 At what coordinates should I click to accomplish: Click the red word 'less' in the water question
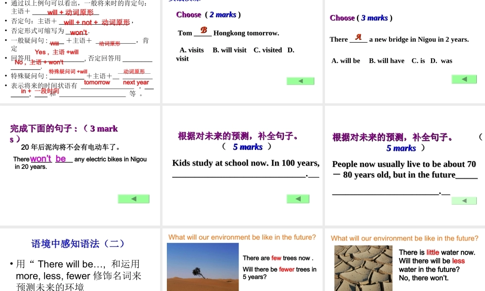click(458, 261)
